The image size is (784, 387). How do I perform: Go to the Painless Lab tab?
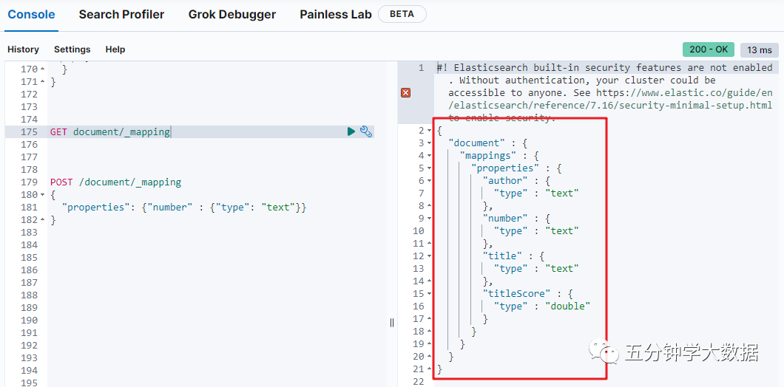click(336, 15)
